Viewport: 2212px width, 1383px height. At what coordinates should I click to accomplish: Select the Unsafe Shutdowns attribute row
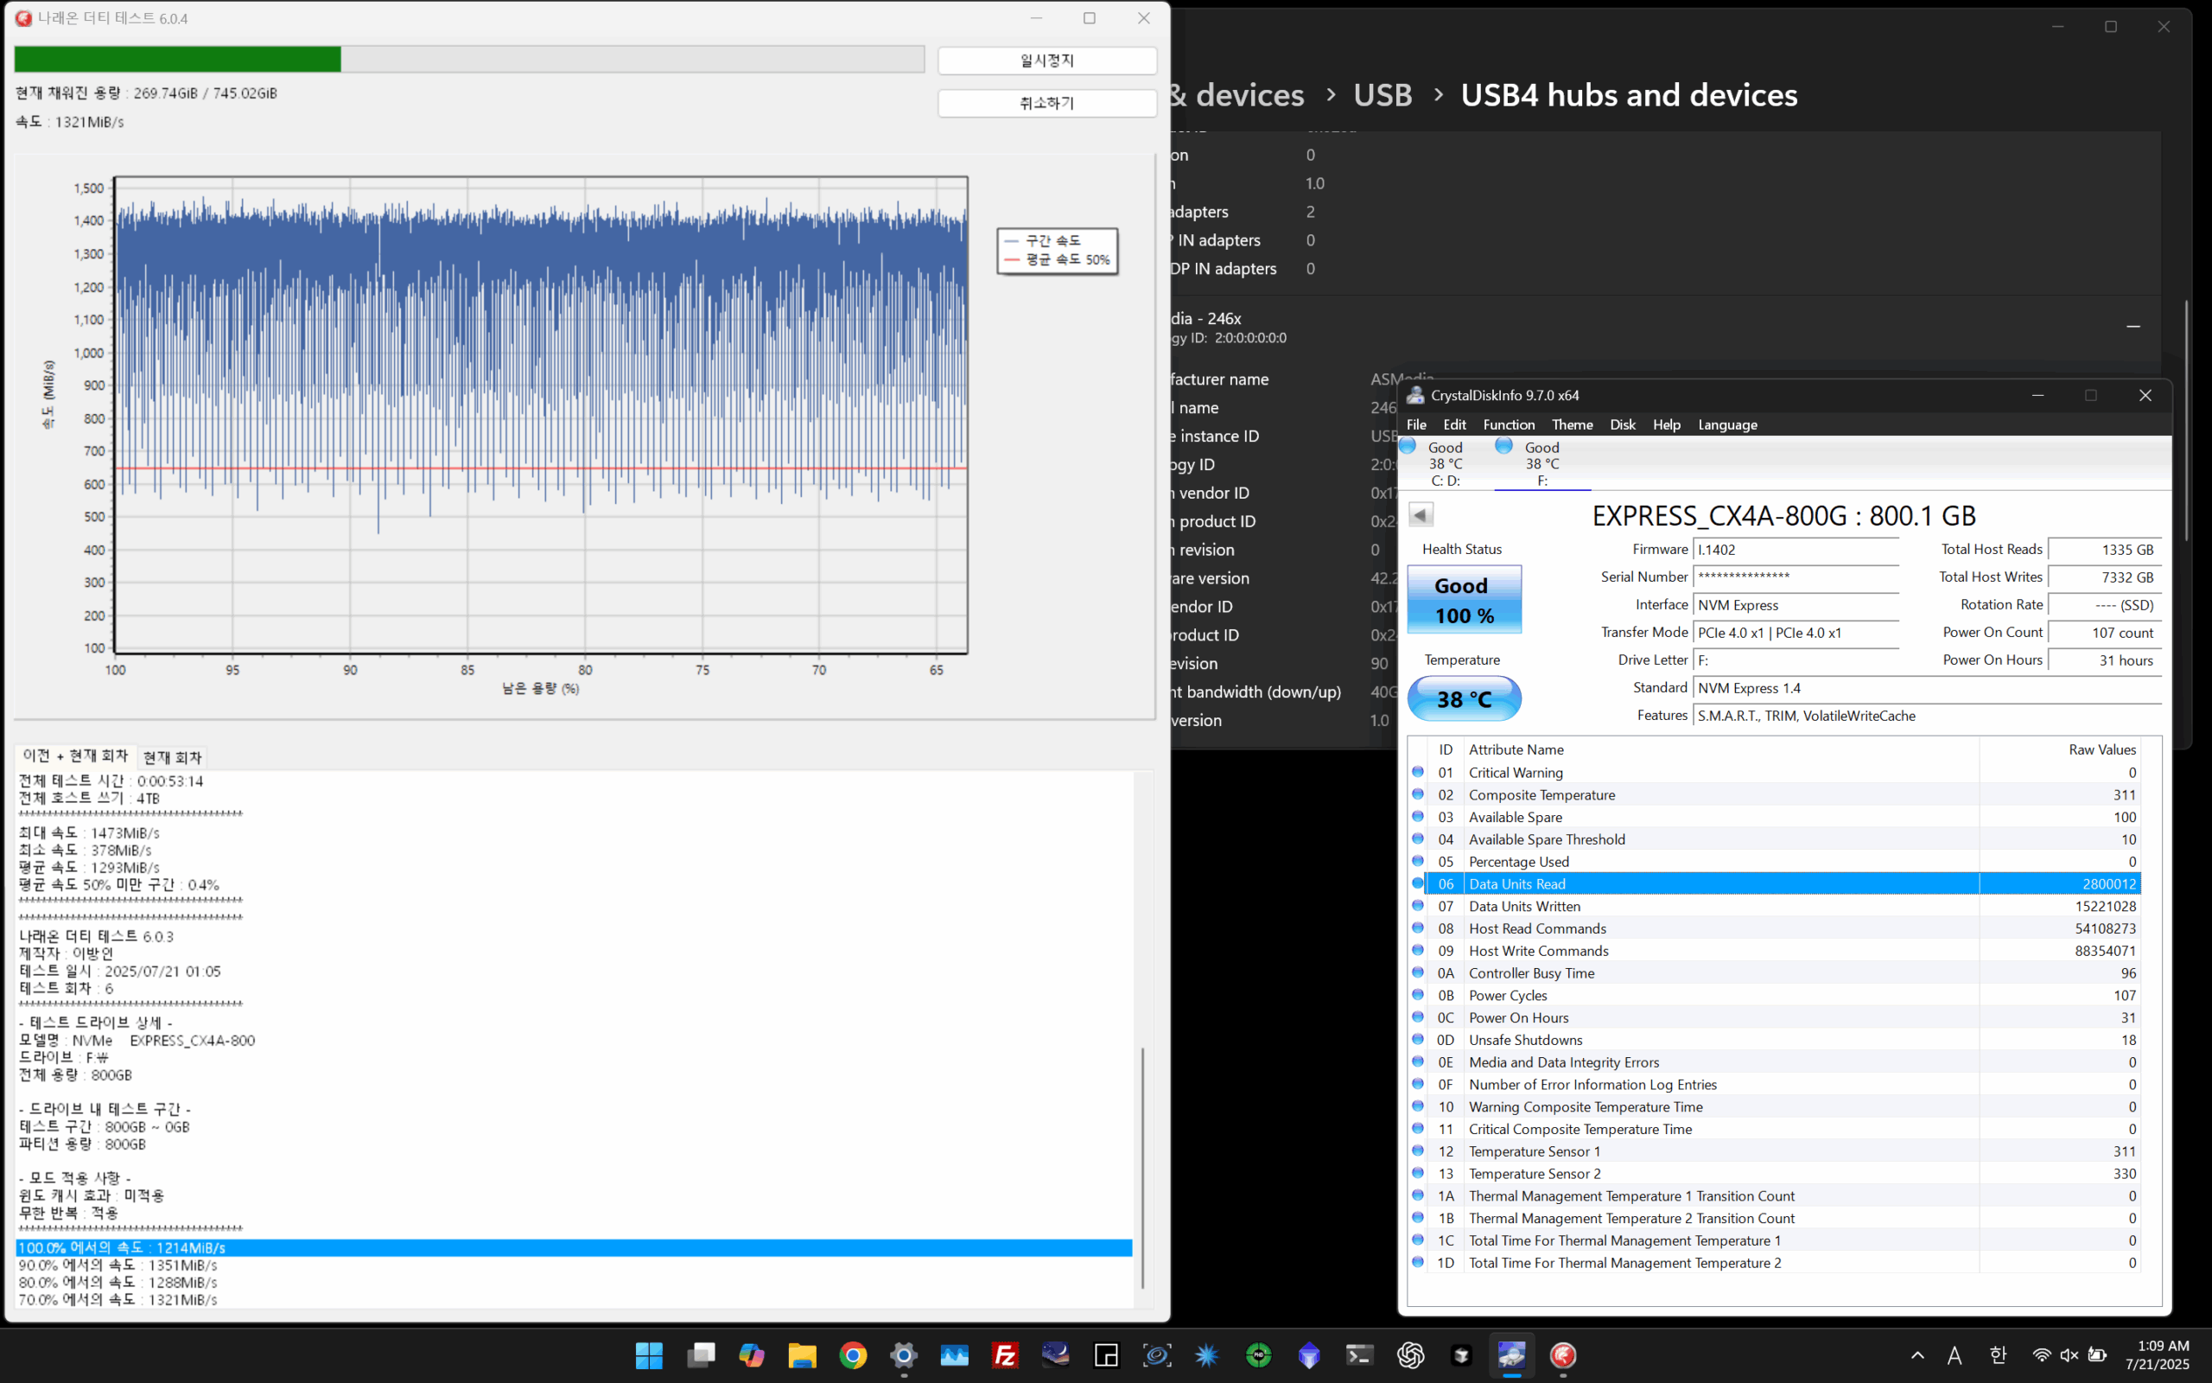(x=1782, y=1040)
